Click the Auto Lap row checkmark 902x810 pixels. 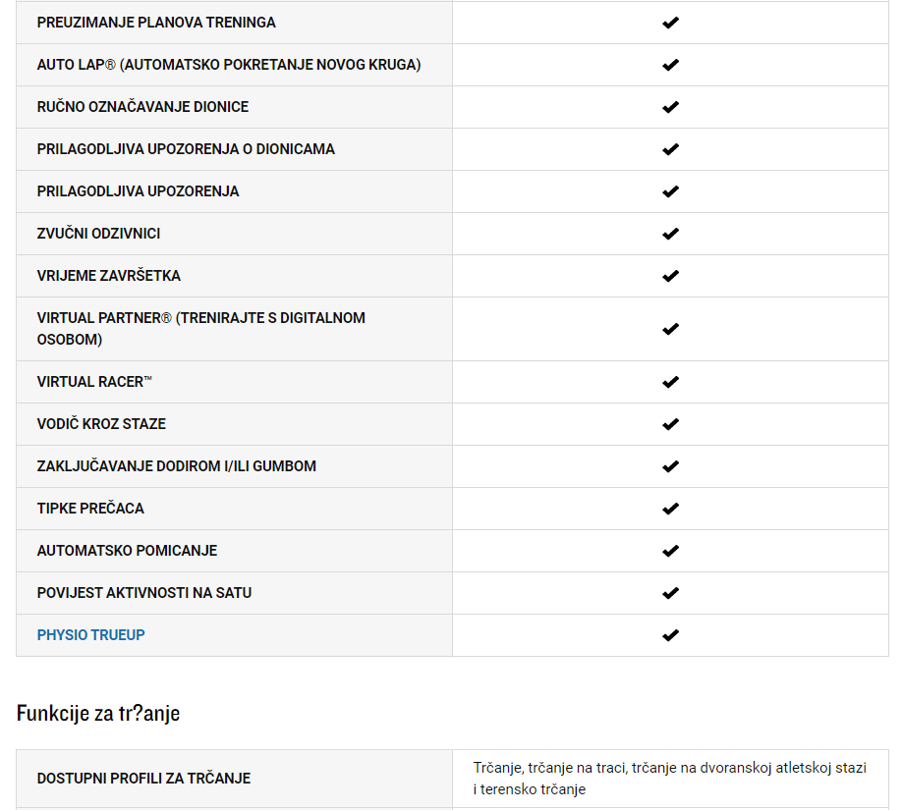(670, 65)
